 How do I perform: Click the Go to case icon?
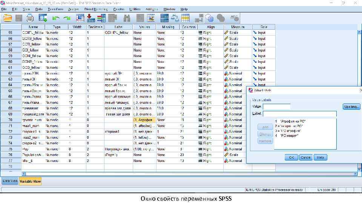(80, 18)
